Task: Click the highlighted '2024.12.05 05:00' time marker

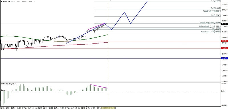Action: click(x=108, y=108)
